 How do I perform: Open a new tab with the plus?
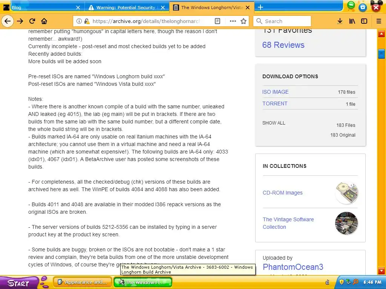point(260,7)
